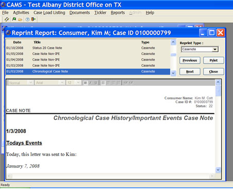233x190 pixels.
Task: Click the case list scroll down arrow
Action: 173,73
